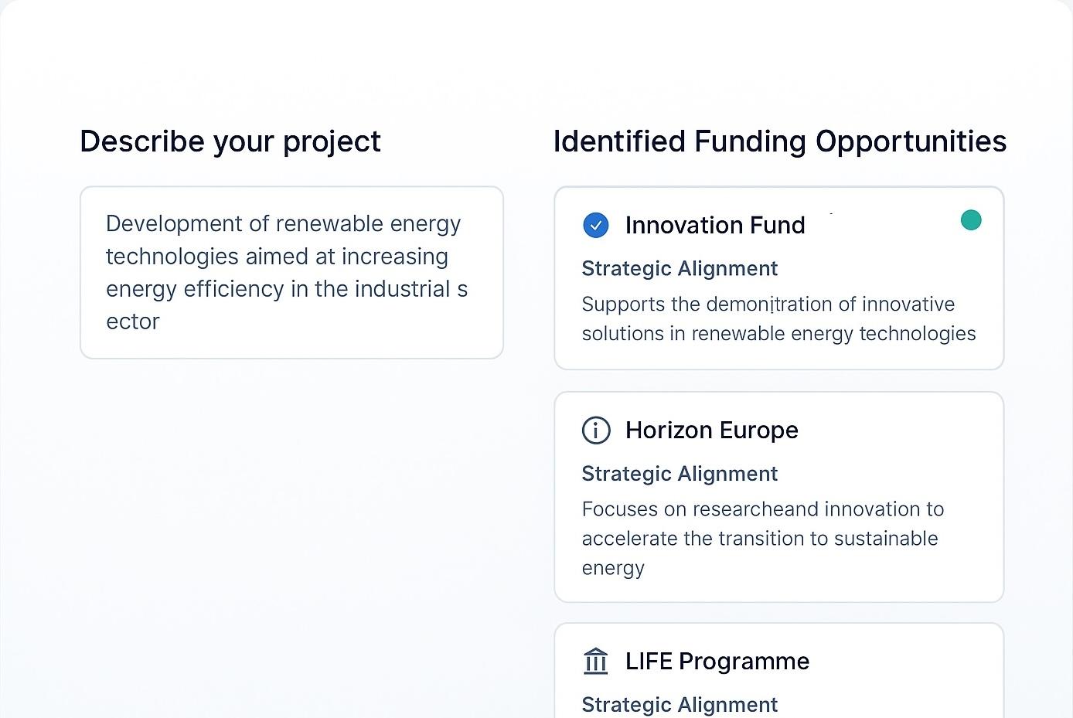The width and height of the screenshot is (1073, 718).
Task: Click the green status dot on Innovation Fund card
Action: [x=970, y=220]
